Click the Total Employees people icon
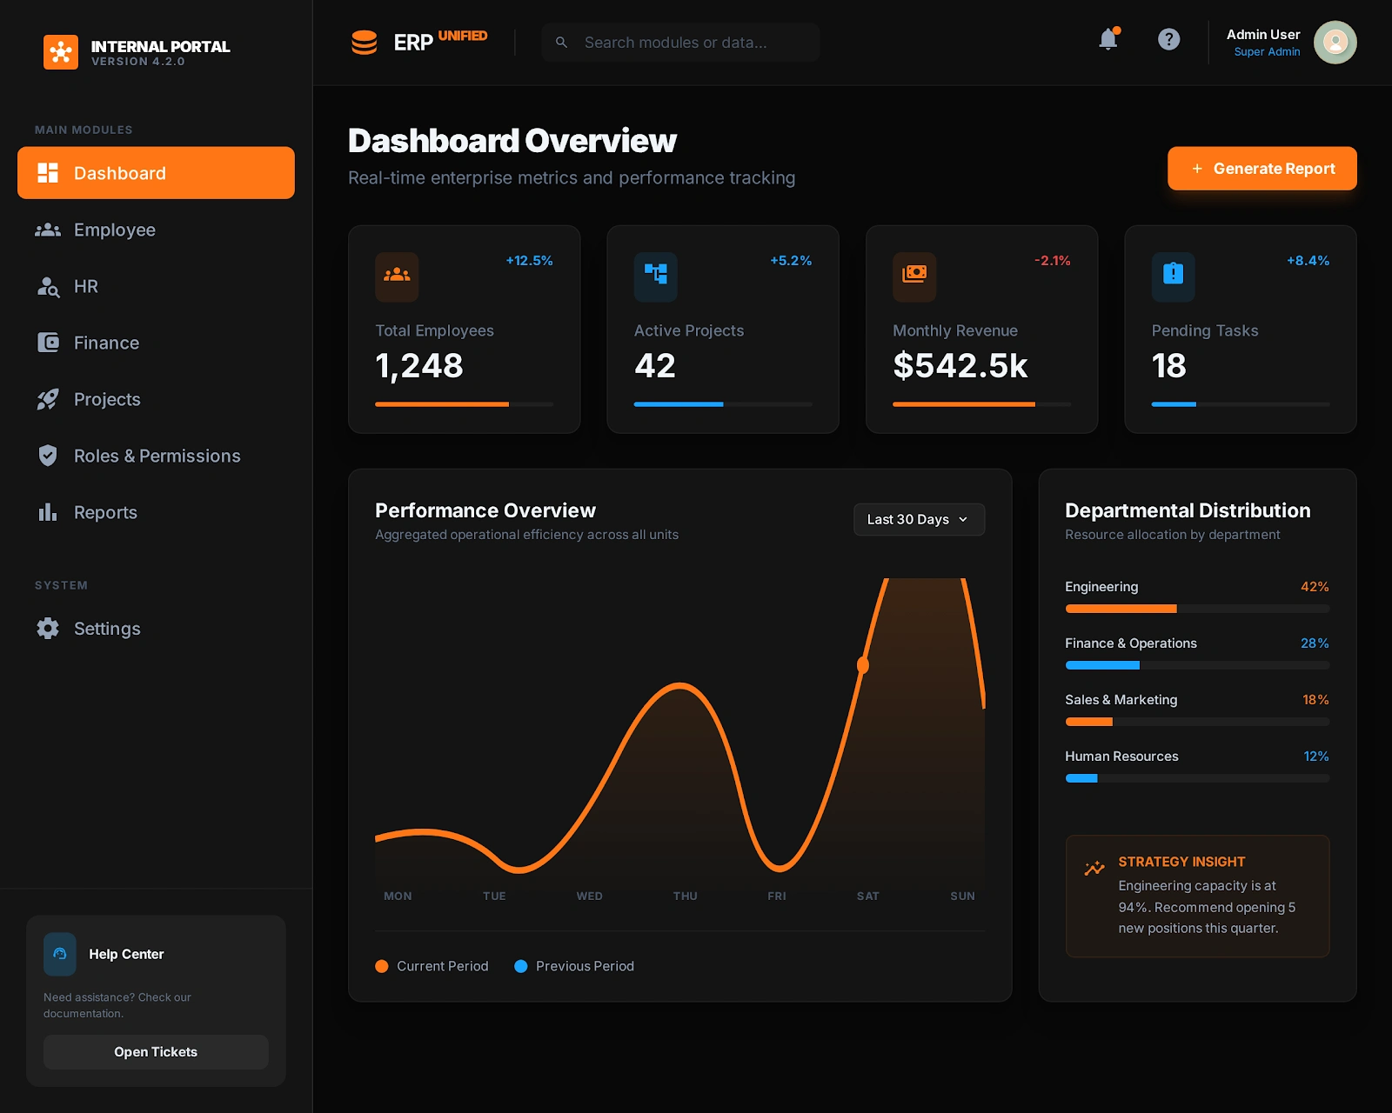The height and width of the screenshot is (1113, 1392). click(397, 277)
